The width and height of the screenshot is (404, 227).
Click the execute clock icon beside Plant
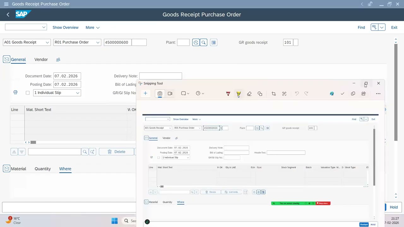point(196,42)
